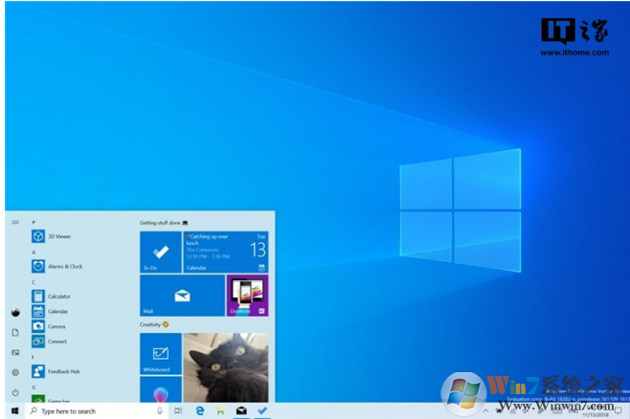The image size is (630, 419).
Task: Open the Power options button
Action: pyautogui.click(x=15, y=392)
